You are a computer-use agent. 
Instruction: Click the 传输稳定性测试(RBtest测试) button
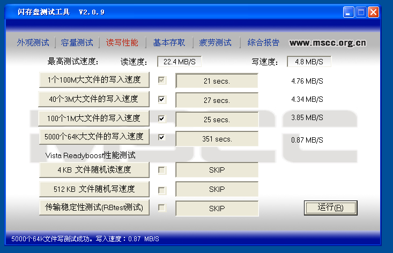94,207
